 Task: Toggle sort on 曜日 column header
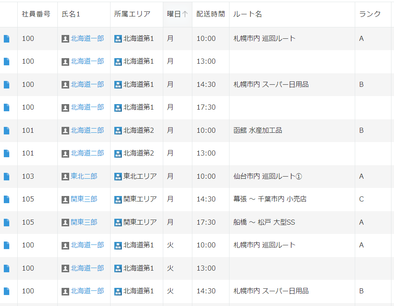[178, 14]
